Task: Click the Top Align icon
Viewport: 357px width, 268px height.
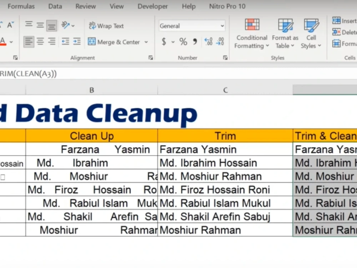Action: 29,24
